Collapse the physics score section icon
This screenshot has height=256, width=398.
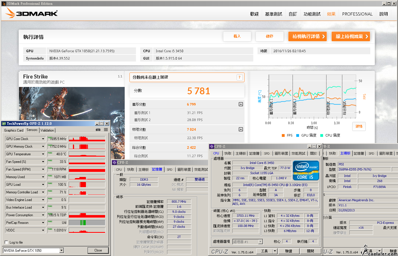click(x=241, y=129)
